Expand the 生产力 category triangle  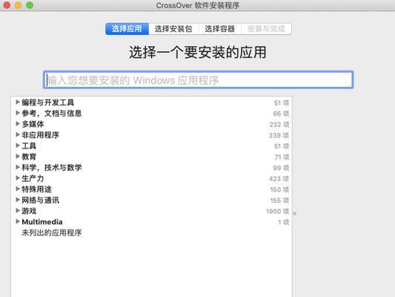point(18,178)
